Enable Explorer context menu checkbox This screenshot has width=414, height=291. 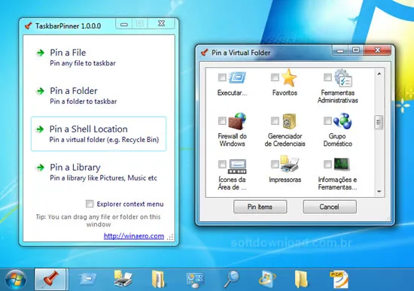click(90, 204)
